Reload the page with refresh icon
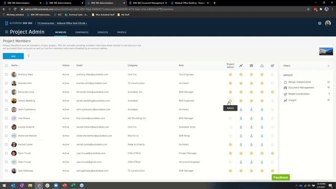Screen dimensions: 336x189 tap(15, 9)
